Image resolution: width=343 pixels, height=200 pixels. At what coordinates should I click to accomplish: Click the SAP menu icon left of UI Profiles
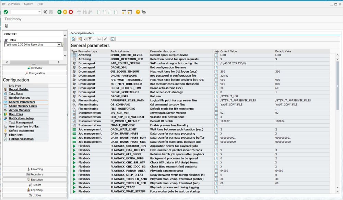[x=4, y=4]
